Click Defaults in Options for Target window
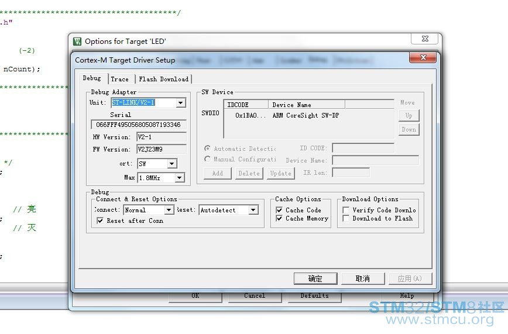This screenshot has height=334, width=508. [315, 296]
